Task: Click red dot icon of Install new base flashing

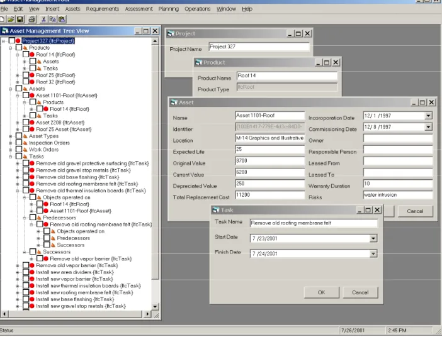Action: pos(32,299)
